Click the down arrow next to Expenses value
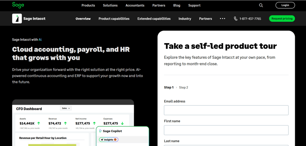The width and height of the screenshot is (306, 146). [x=122, y=123]
